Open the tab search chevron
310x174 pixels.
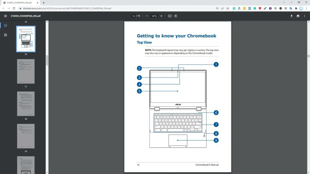pyautogui.click(x=284, y=2)
